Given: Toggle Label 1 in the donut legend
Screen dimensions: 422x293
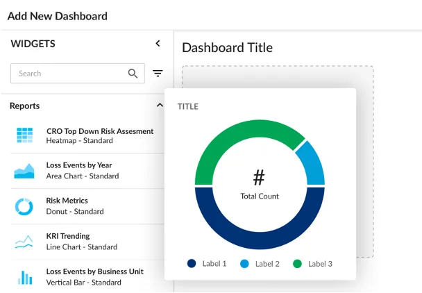Looking at the screenshot, I should pyautogui.click(x=207, y=264).
